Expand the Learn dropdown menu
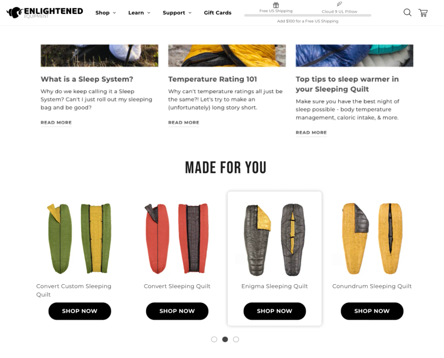This screenshot has width=444, height=358. point(139,13)
